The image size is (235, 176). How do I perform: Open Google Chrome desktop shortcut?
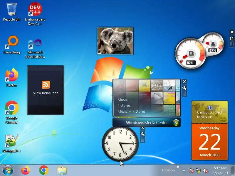coord(12,113)
